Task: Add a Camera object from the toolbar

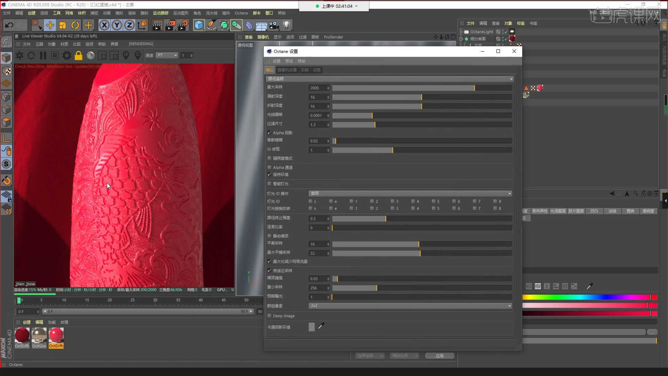Action: 274,25
